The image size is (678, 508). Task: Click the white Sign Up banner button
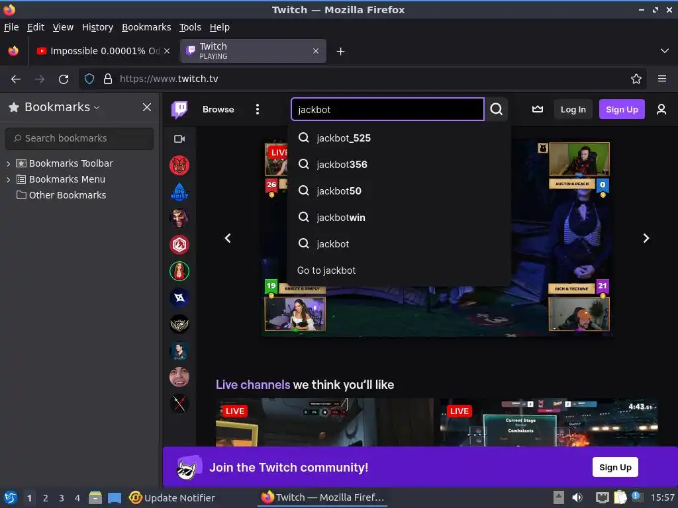(615, 467)
